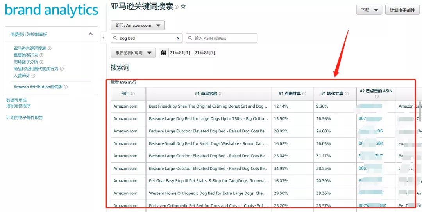Collapse the 消费类行为控制面板 panel chevron

90,34
